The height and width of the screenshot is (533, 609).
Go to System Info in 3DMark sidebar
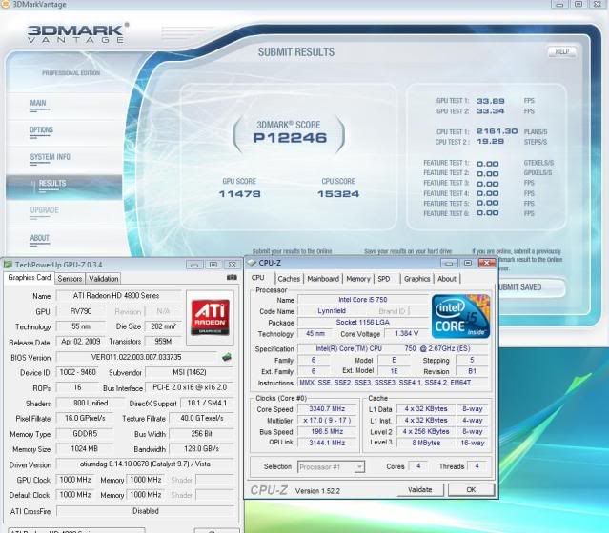(x=50, y=156)
